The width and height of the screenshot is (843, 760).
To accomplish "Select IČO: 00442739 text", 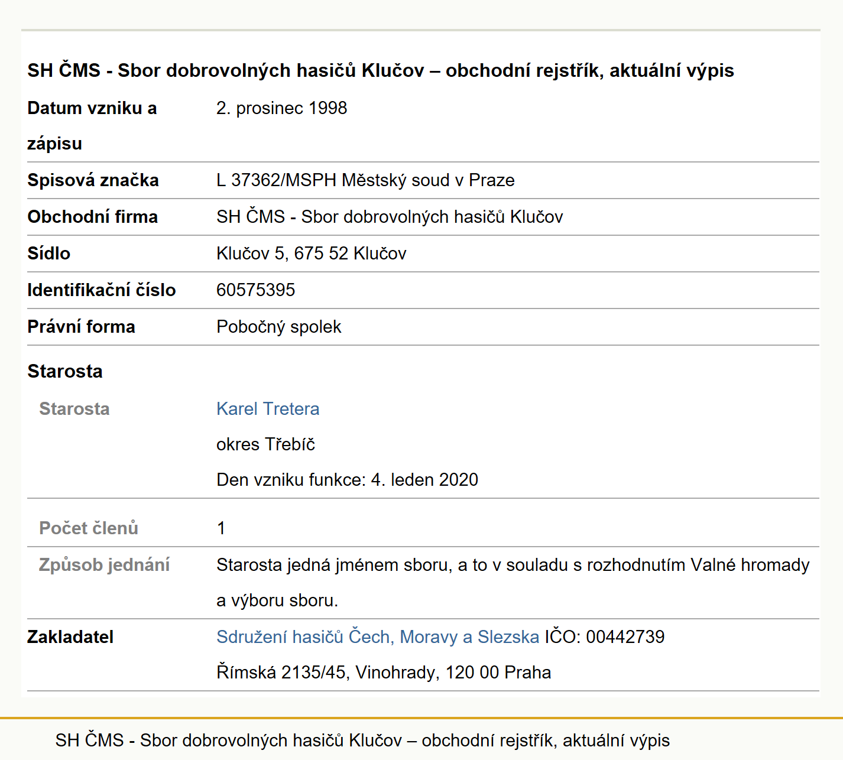I will pyautogui.click(x=605, y=636).
